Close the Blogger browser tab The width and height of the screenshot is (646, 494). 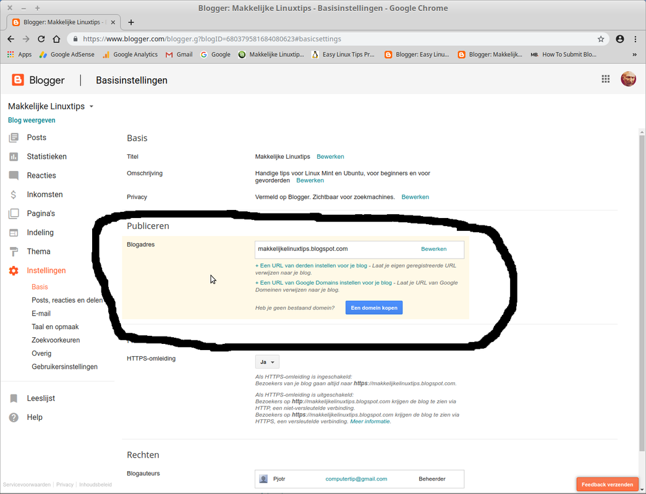[114, 22]
